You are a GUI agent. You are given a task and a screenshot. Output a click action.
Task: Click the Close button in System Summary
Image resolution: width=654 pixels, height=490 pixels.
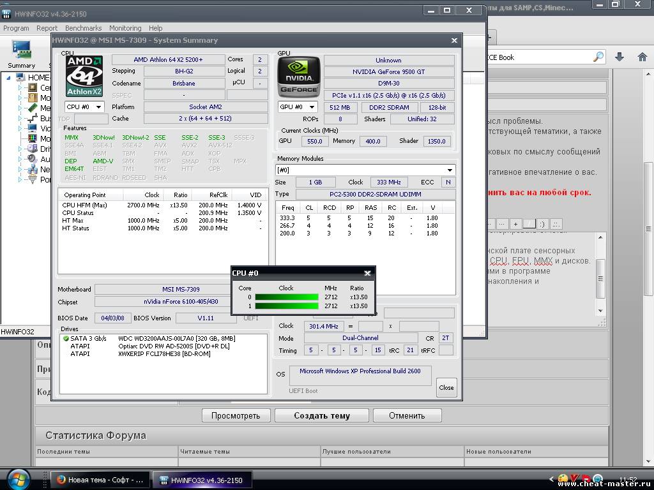coord(446,387)
